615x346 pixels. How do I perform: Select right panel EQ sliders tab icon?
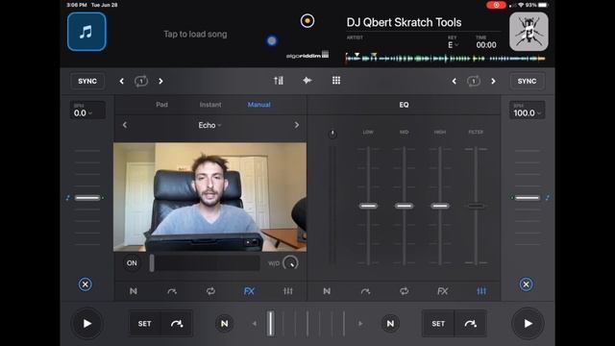click(481, 291)
